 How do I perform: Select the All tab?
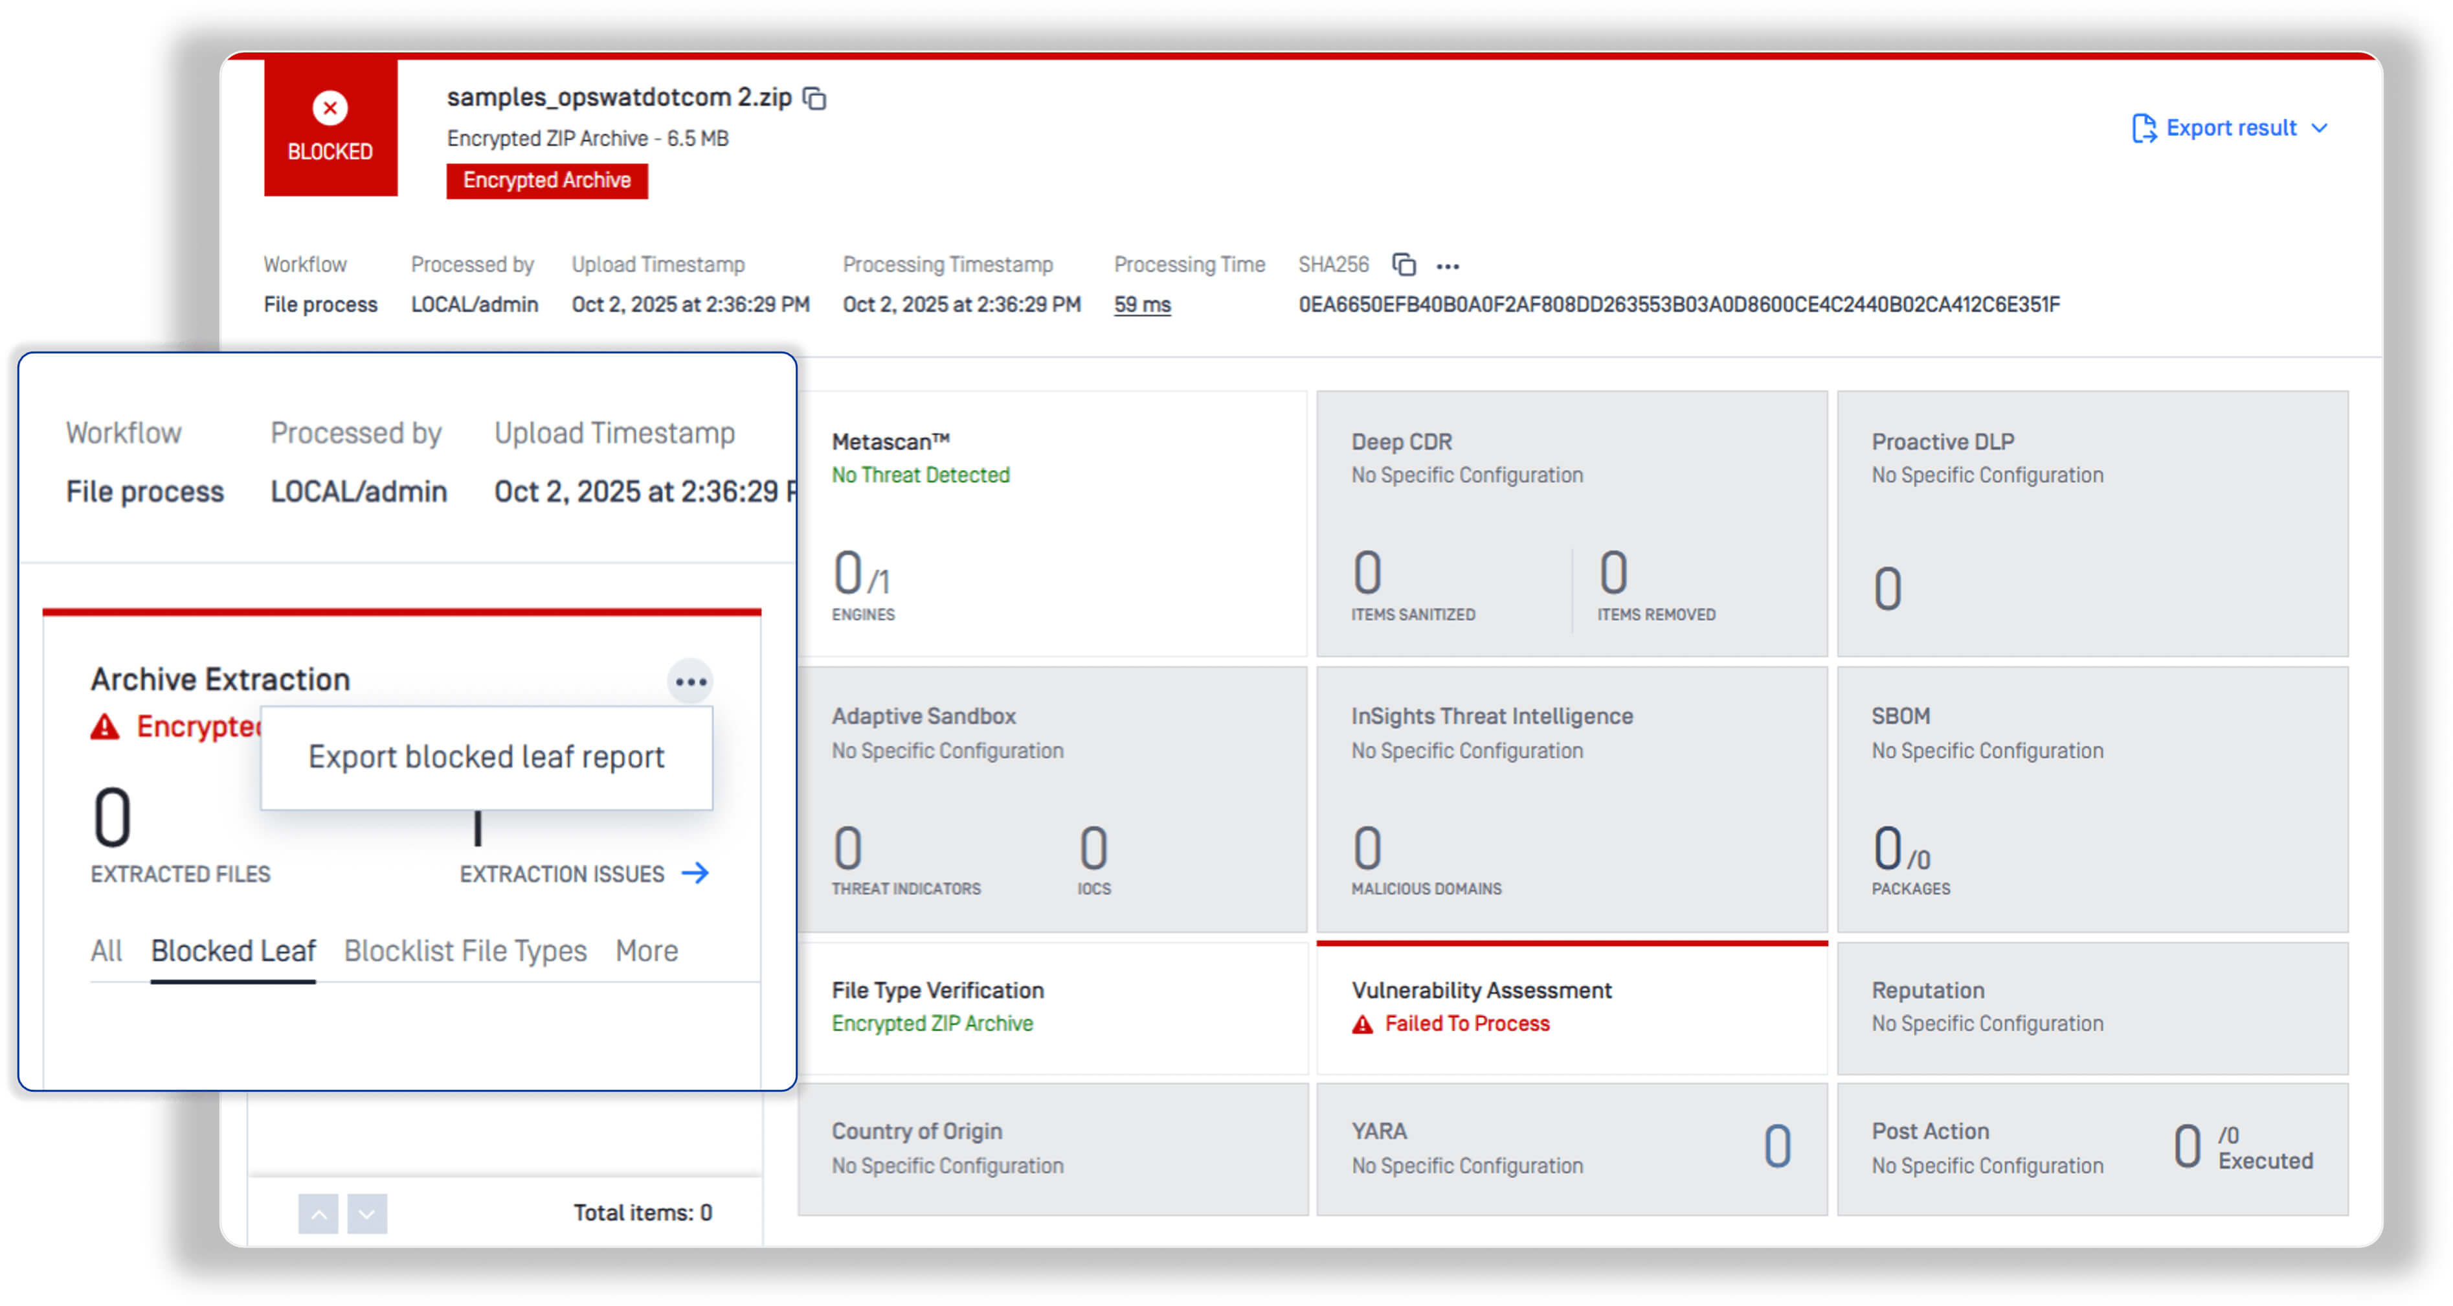coord(106,951)
